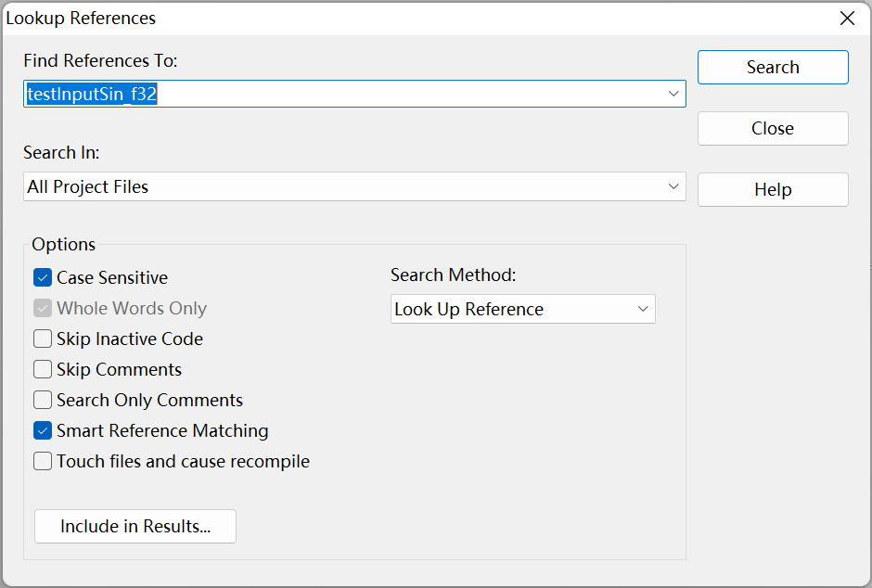872x588 pixels.
Task: Expand the Search Method dropdown arrow
Action: pos(643,309)
